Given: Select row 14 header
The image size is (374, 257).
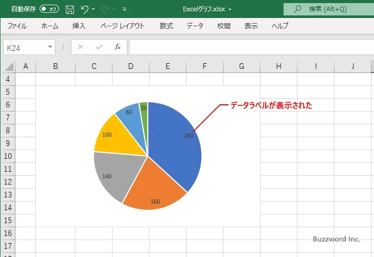Looking at the screenshot, I should (x=8, y=208).
